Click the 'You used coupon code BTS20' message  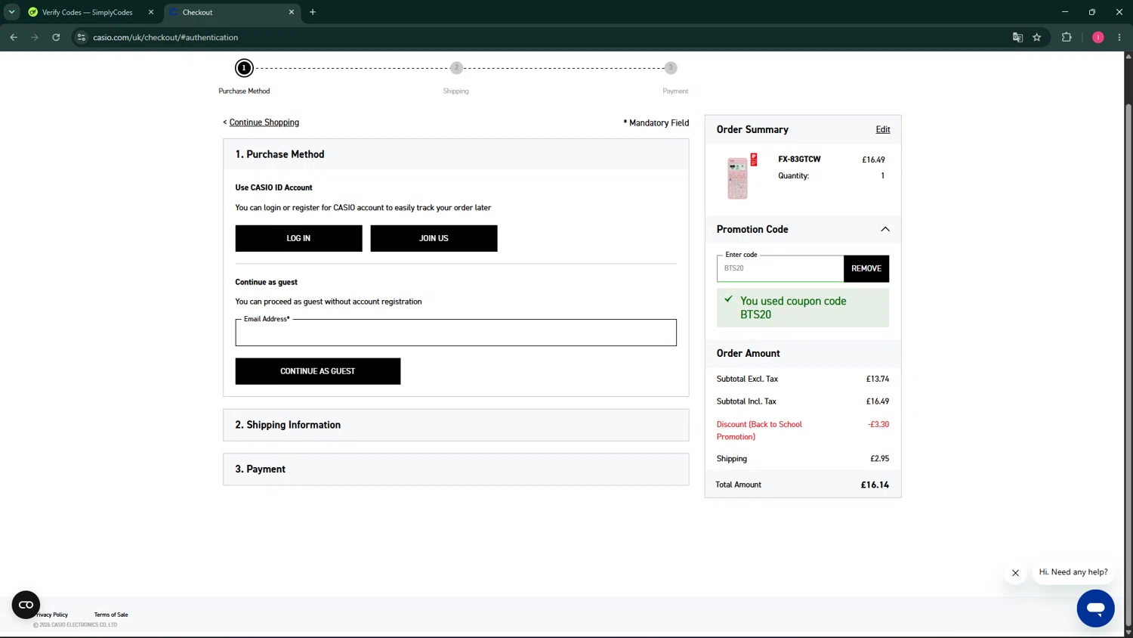(803, 308)
